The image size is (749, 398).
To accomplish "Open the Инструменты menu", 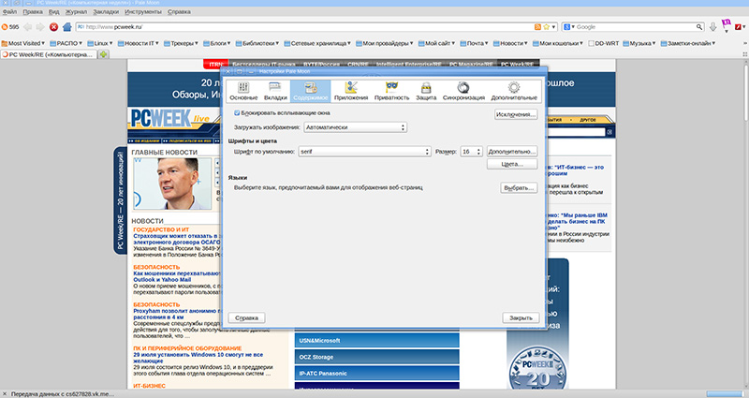I will tap(143, 12).
